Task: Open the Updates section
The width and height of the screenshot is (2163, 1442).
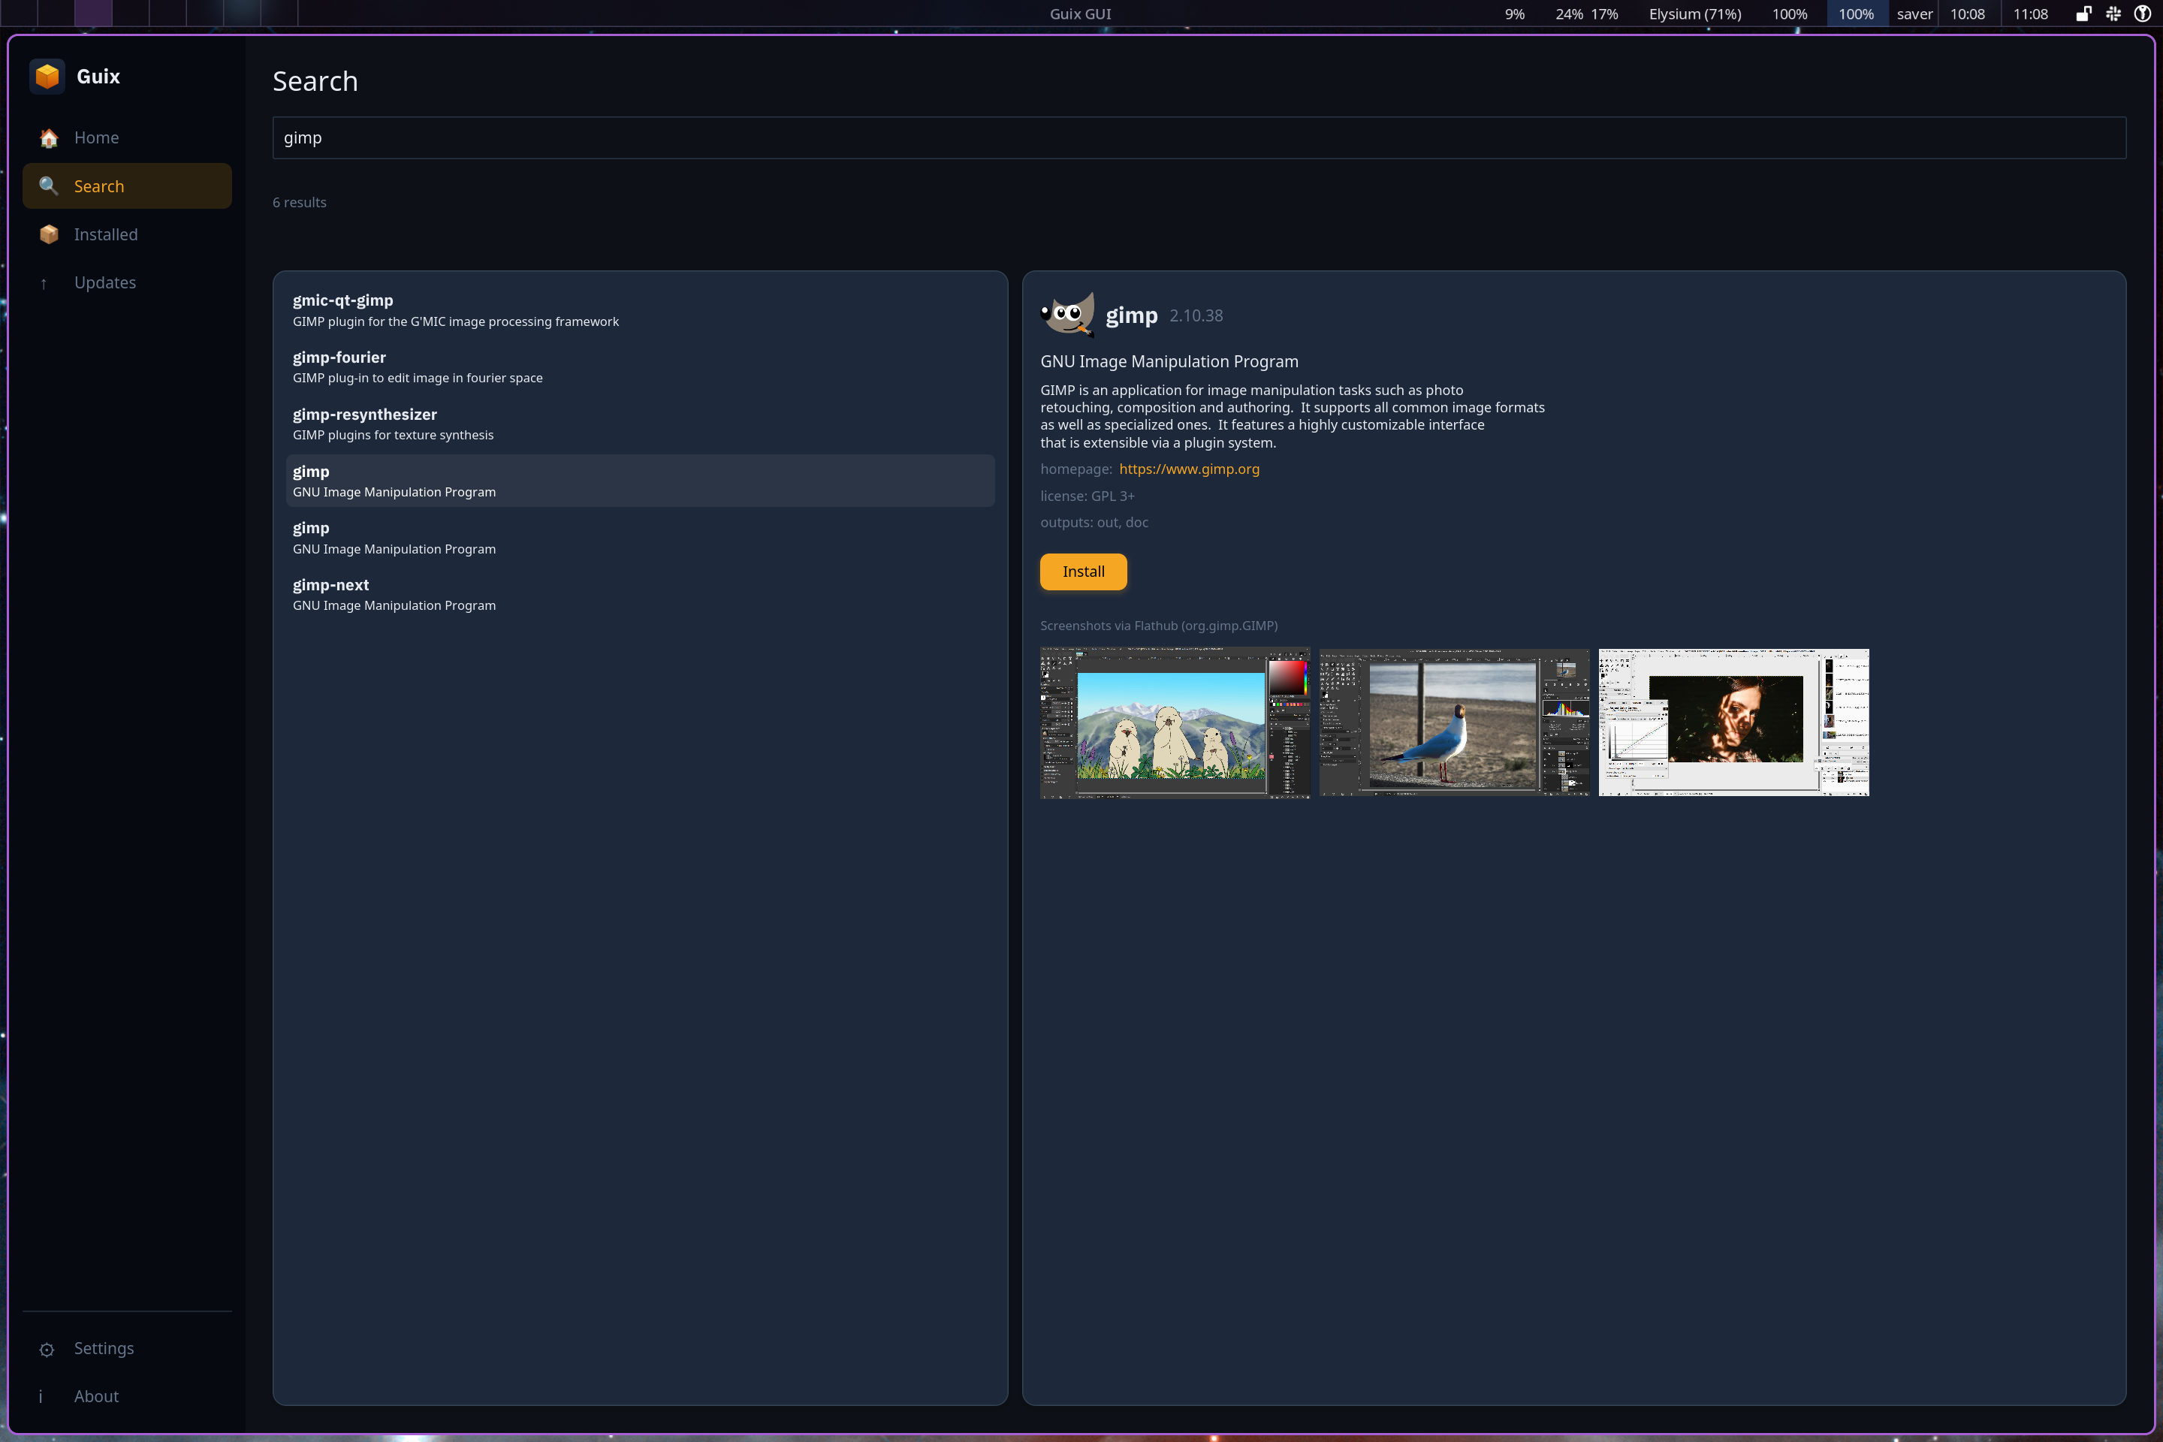Action: [127, 282]
